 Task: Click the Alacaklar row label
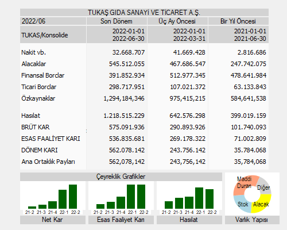34,64
